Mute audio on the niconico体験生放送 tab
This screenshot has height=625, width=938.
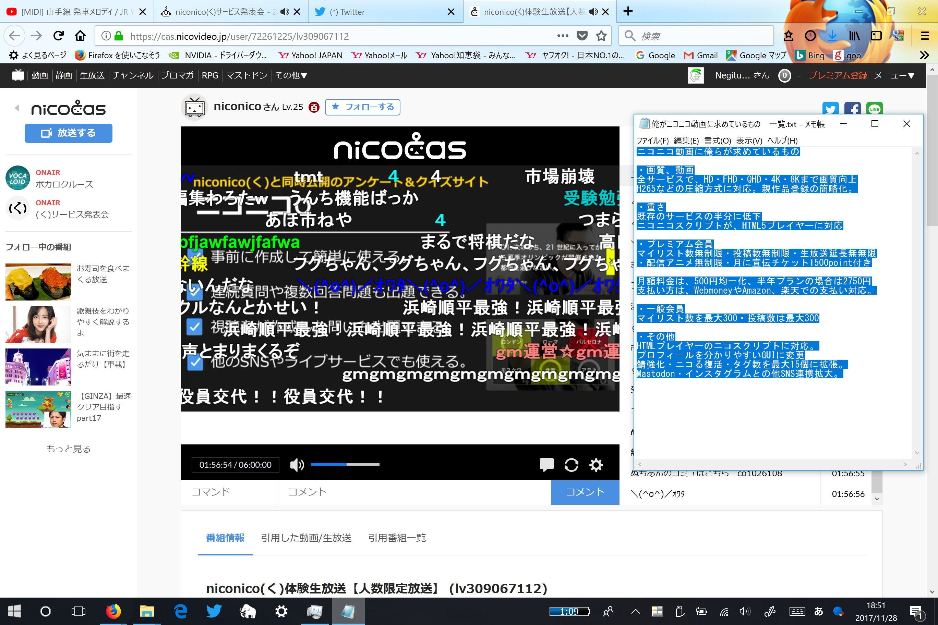[x=593, y=12]
